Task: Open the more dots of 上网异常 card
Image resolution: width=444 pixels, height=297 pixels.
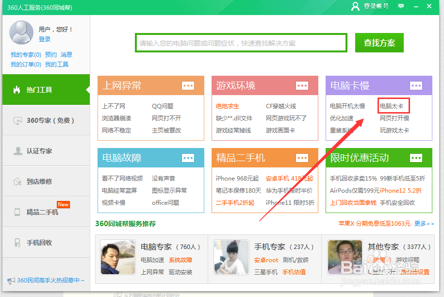Action: point(188,85)
